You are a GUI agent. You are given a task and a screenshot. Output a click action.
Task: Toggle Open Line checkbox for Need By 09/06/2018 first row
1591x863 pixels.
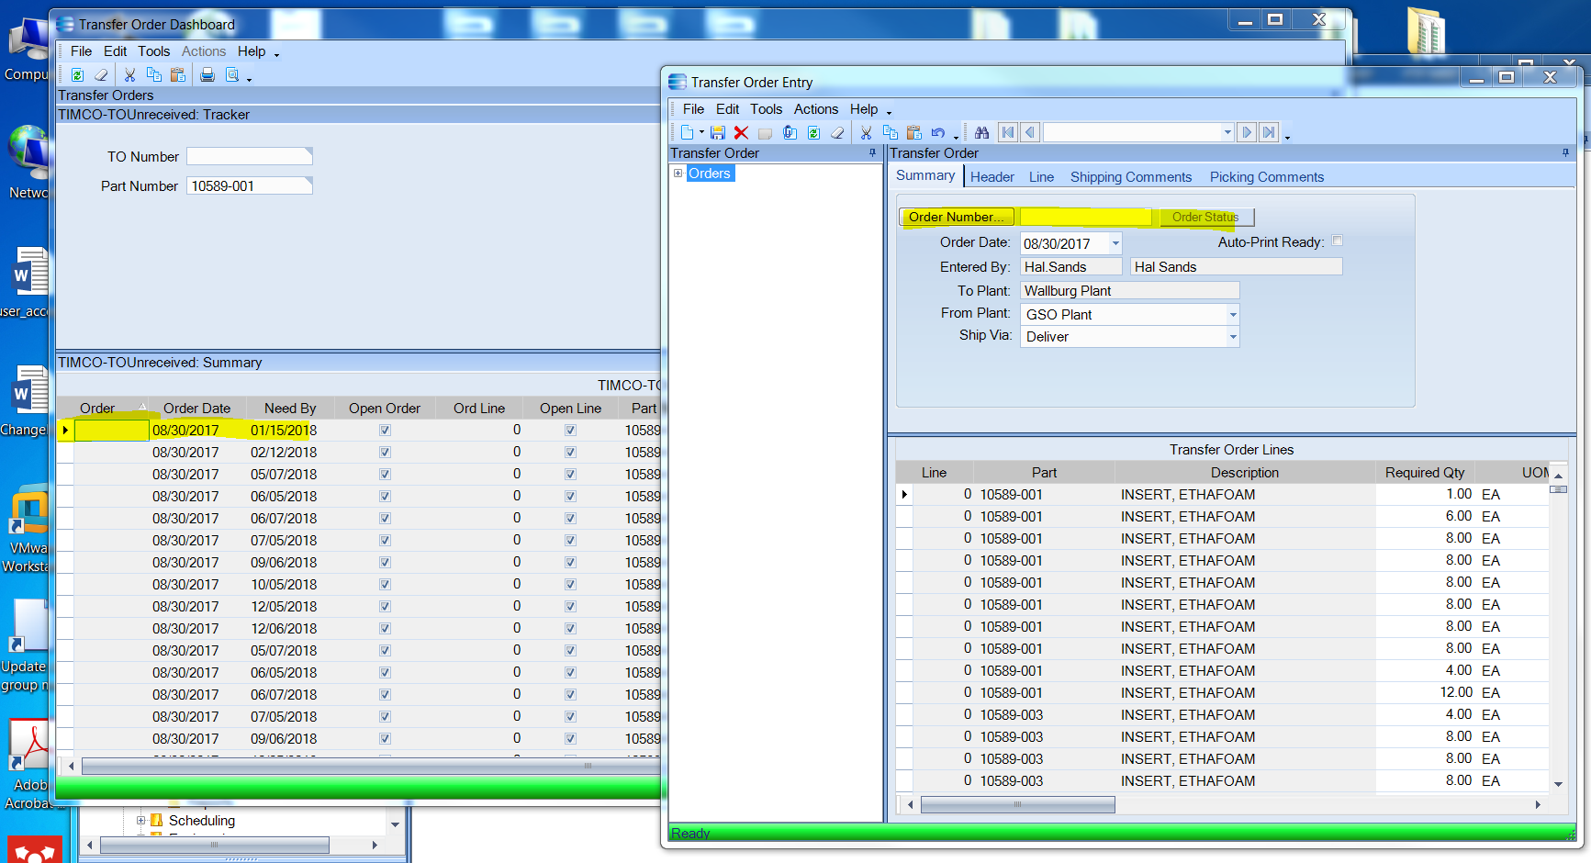coord(570,563)
